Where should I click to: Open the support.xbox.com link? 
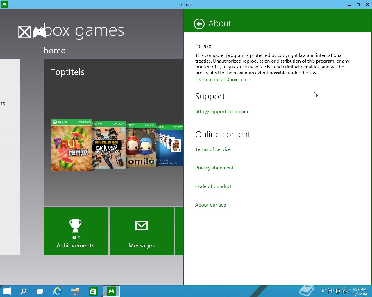point(221,111)
